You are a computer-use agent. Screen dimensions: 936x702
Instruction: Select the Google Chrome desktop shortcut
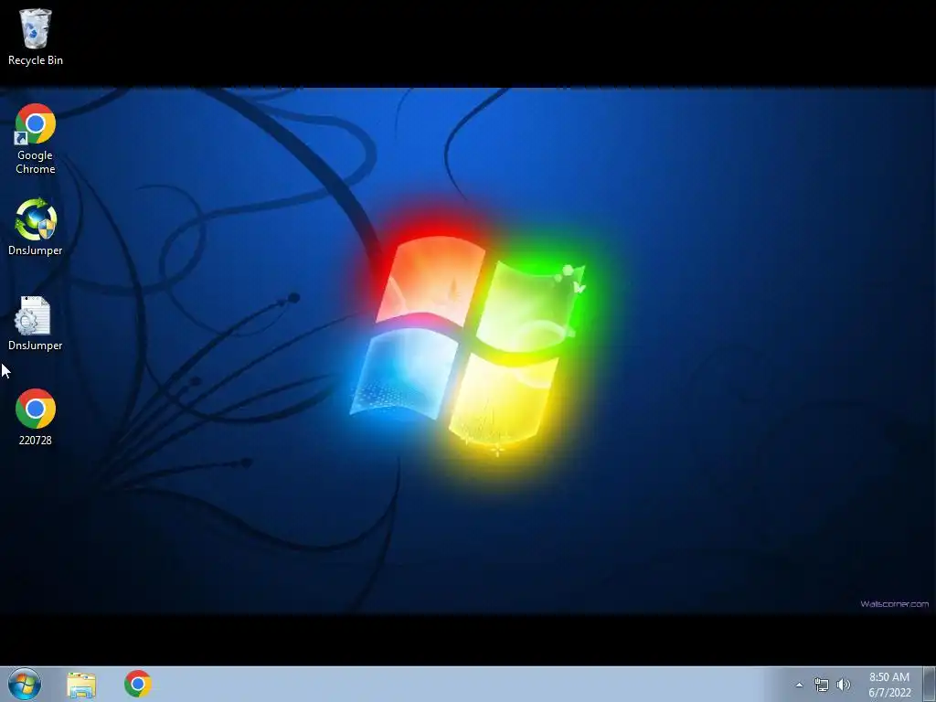[x=36, y=139]
